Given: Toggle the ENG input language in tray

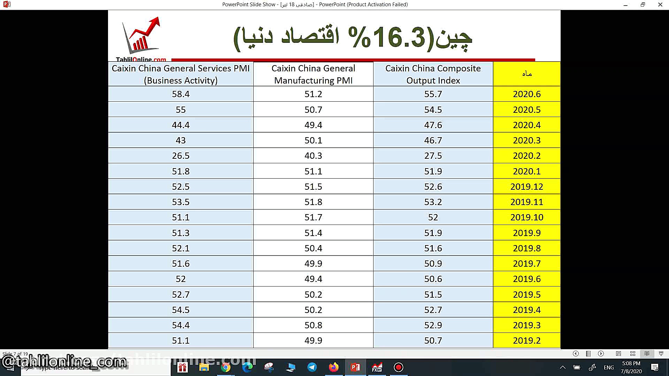Looking at the screenshot, I should point(609,367).
